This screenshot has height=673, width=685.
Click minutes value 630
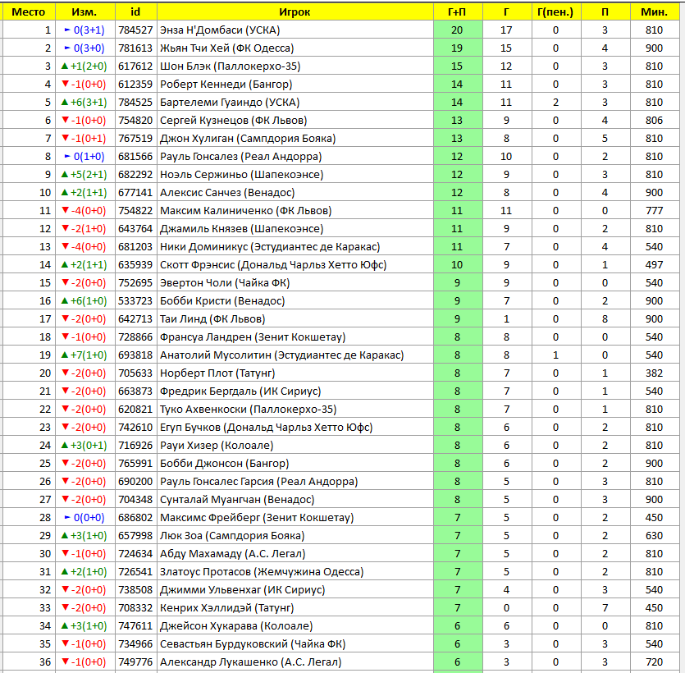[x=655, y=536]
